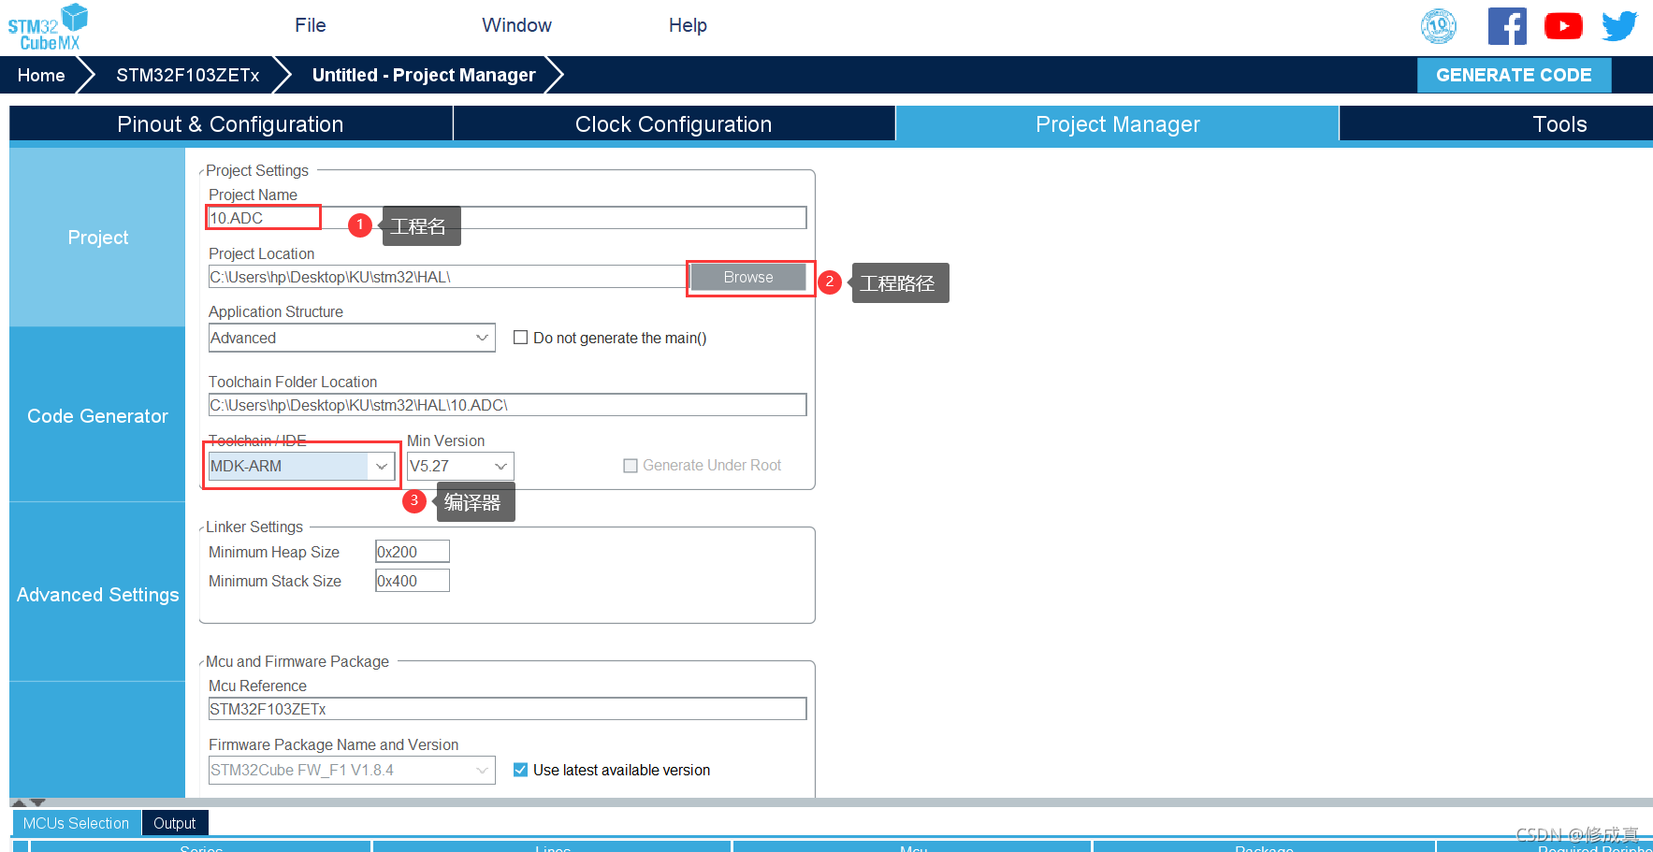This screenshot has height=852, width=1653.
Task: Click the STM32 CubeMX logo
Action: [x=48, y=27]
